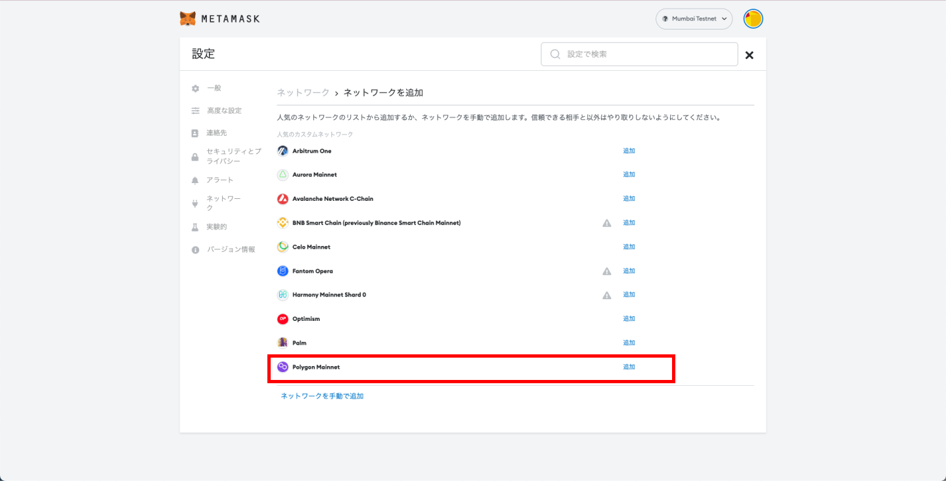Screen dimensions: 946x481
Task: Open the Mumbai Testnet network dropdown
Action: tap(694, 19)
